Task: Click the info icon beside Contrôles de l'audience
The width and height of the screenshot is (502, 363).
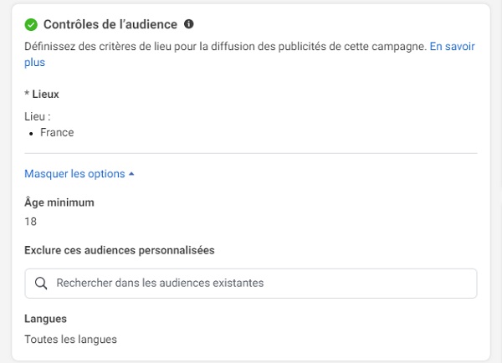Action: (x=188, y=24)
